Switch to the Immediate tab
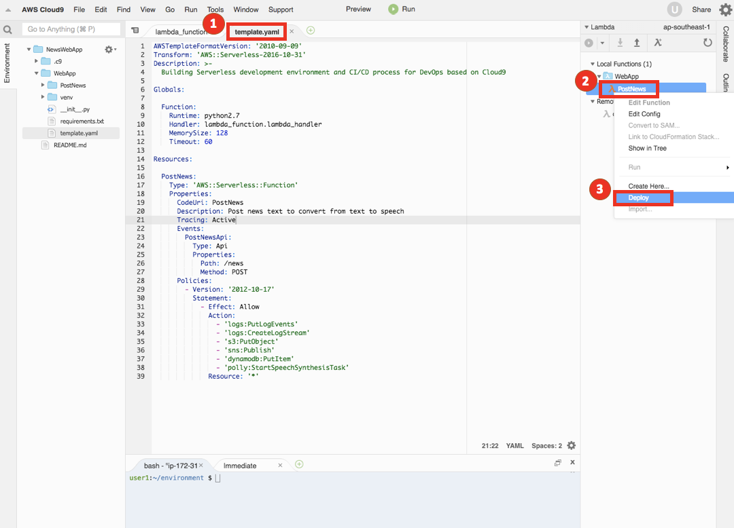 click(240, 466)
